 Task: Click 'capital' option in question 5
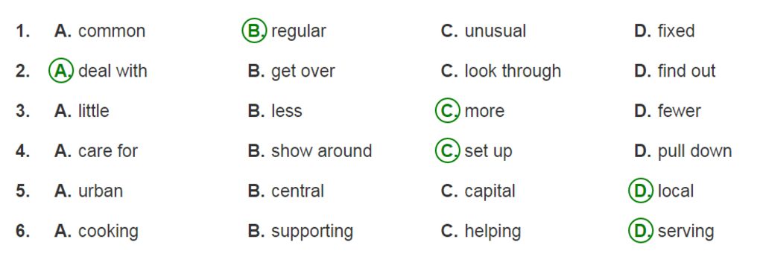tap(478, 191)
